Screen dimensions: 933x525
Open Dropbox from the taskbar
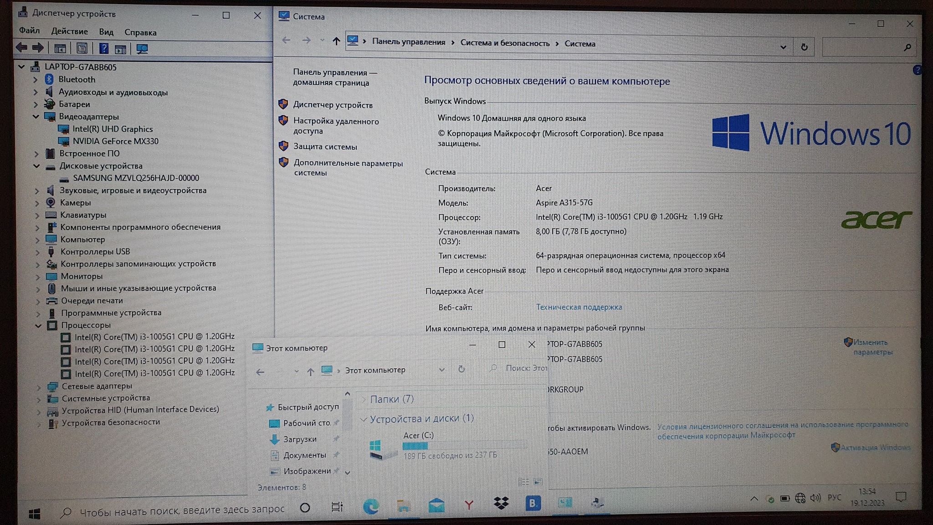click(501, 504)
